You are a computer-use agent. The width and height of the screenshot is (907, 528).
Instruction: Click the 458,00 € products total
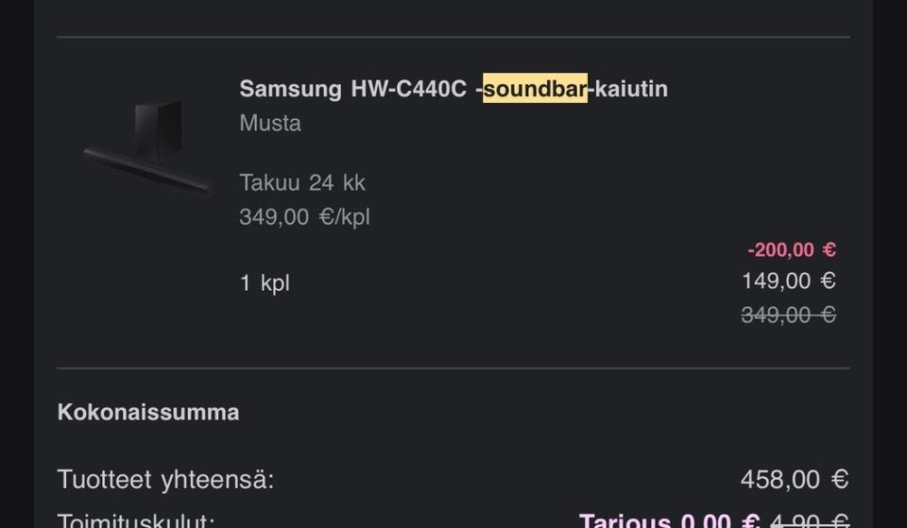794,480
